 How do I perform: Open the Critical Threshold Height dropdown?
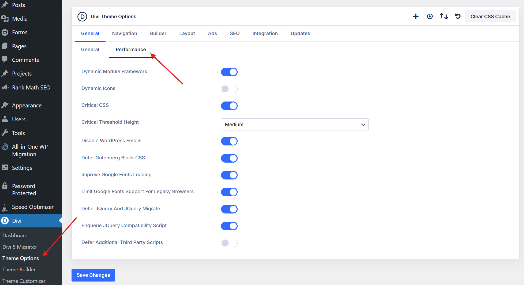pos(294,124)
